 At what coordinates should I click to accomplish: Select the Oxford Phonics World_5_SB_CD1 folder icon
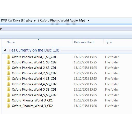coord(9,89)
